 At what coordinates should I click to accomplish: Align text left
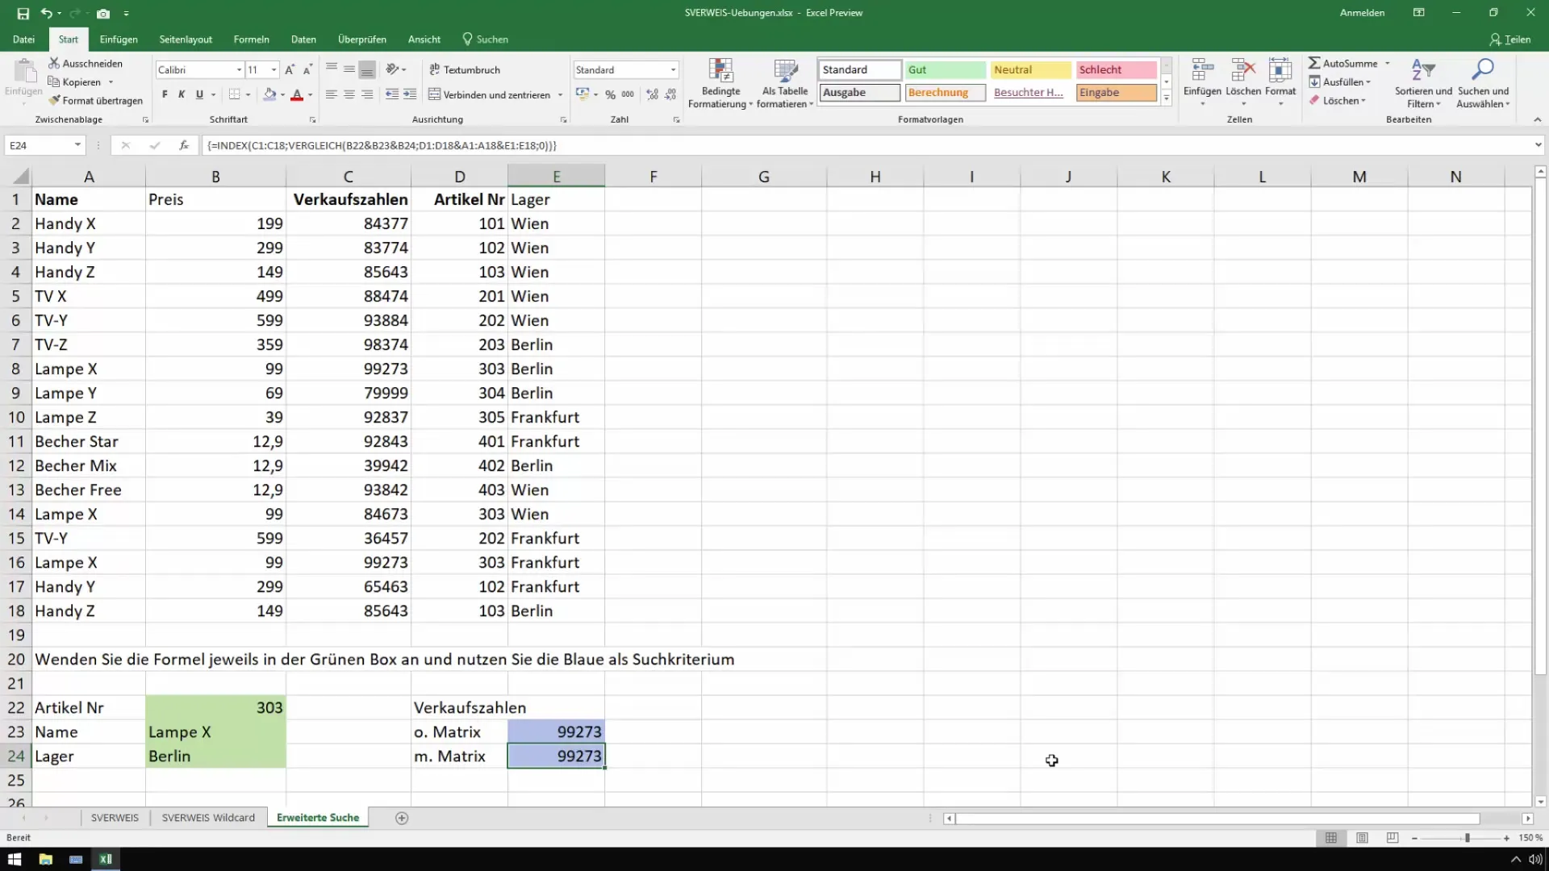[x=332, y=94]
